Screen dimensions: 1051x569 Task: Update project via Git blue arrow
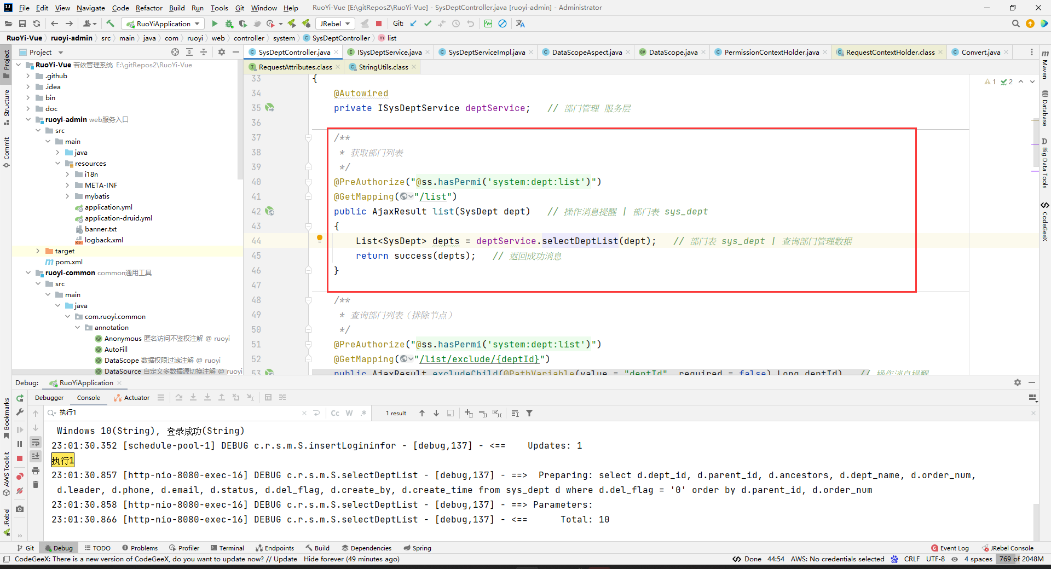tap(413, 24)
